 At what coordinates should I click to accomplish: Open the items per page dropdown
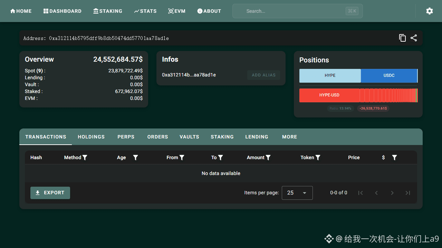[297, 193]
